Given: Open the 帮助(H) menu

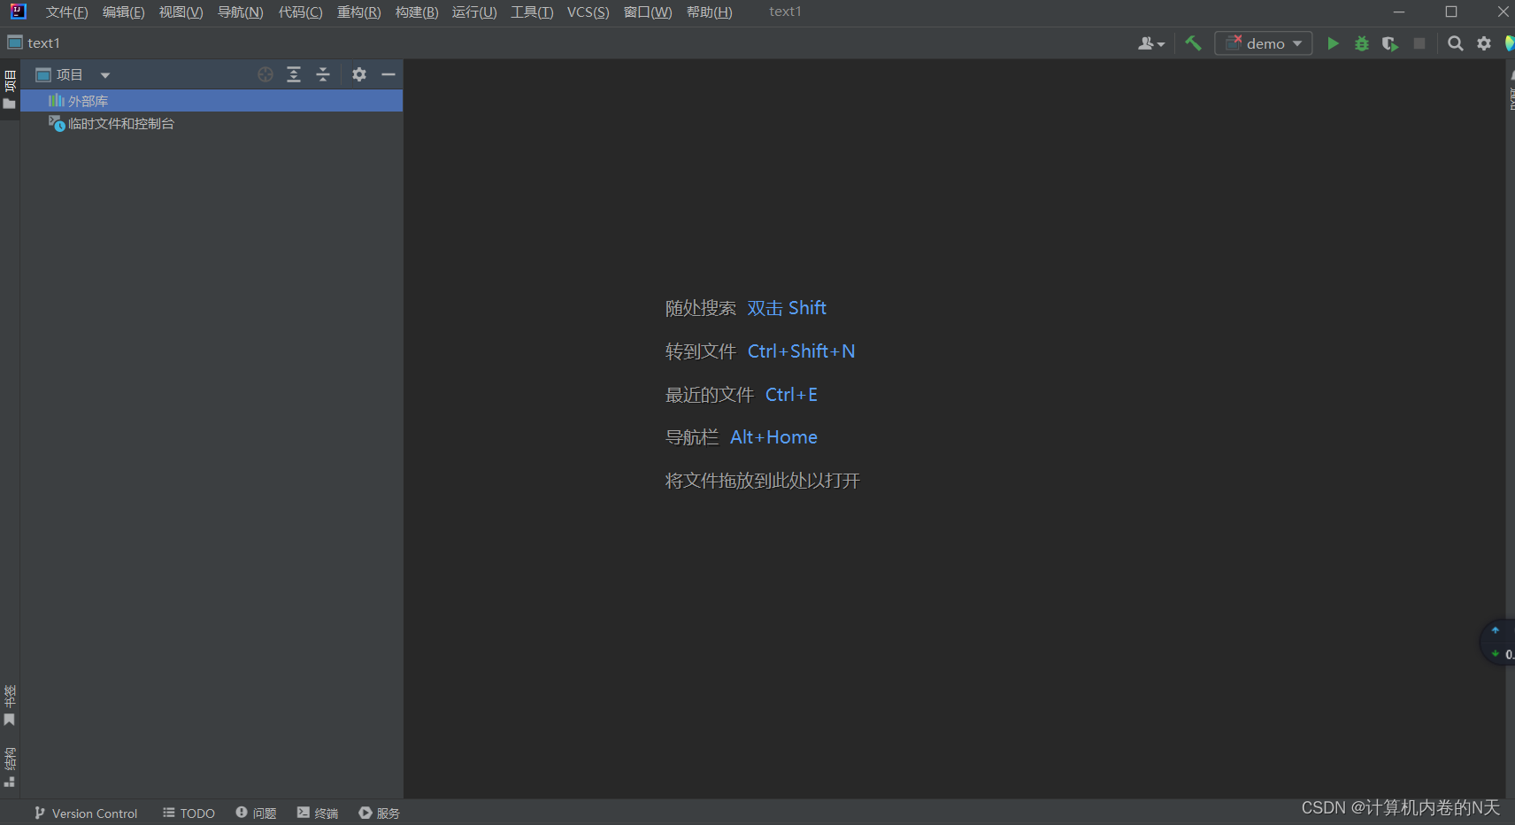Looking at the screenshot, I should tap(710, 12).
